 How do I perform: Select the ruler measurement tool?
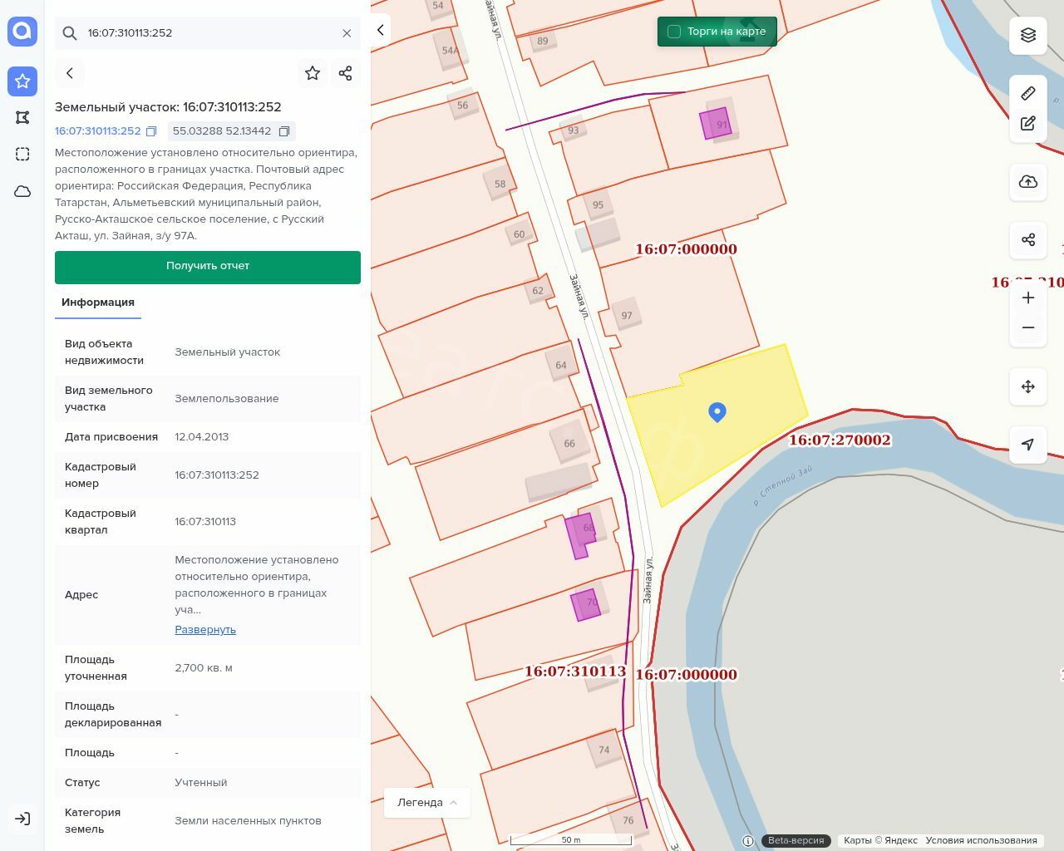pyautogui.click(x=1028, y=93)
